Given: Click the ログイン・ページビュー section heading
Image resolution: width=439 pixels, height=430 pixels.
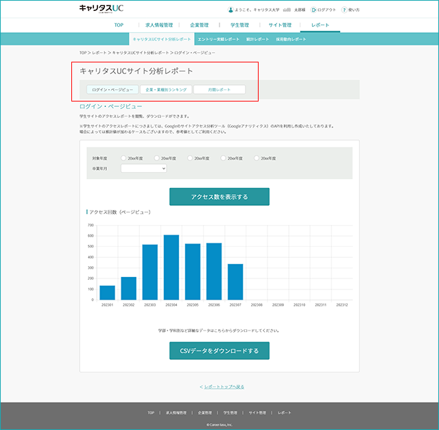Looking at the screenshot, I should [111, 106].
